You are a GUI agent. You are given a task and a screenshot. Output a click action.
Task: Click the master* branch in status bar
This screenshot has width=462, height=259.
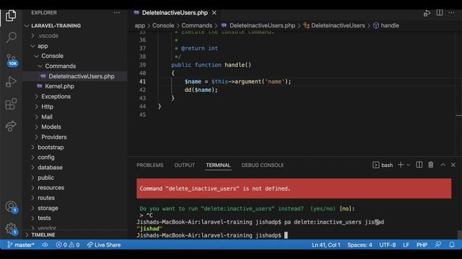(x=21, y=245)
